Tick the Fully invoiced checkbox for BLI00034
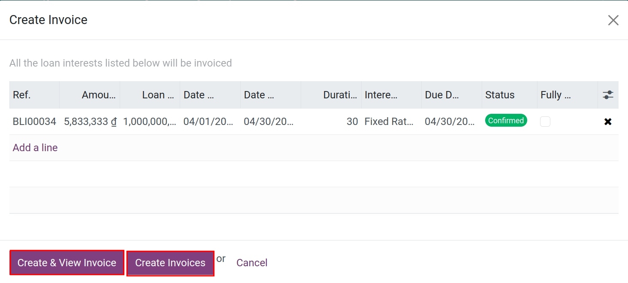 [x=545, y=122]
